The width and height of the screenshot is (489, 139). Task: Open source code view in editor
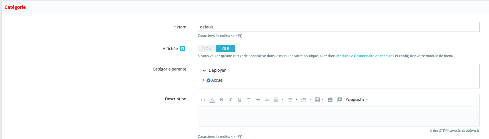click(203, 100)
